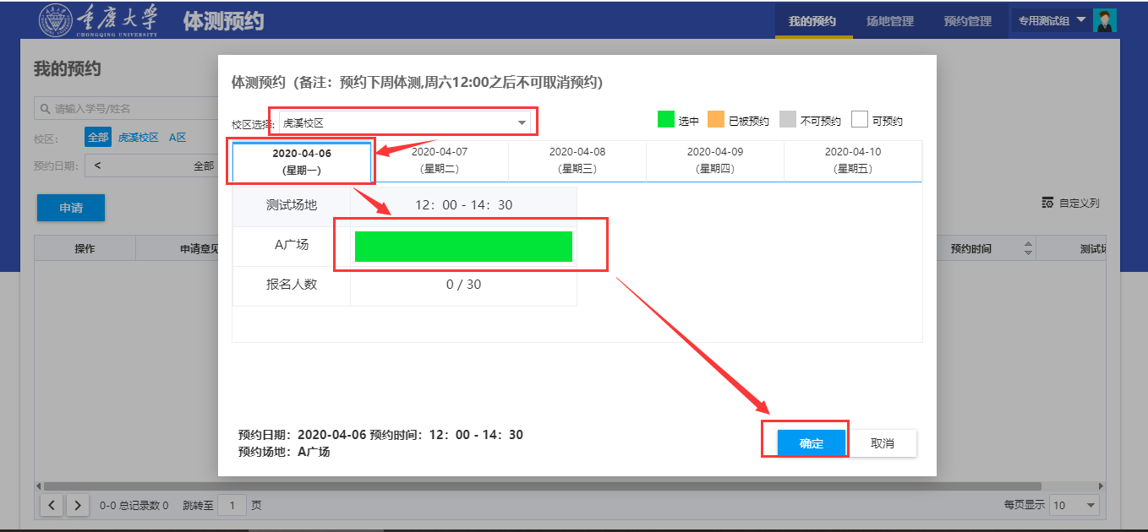Select the 2020-04-07 Tuesday tab

click(x=439, y=160)
